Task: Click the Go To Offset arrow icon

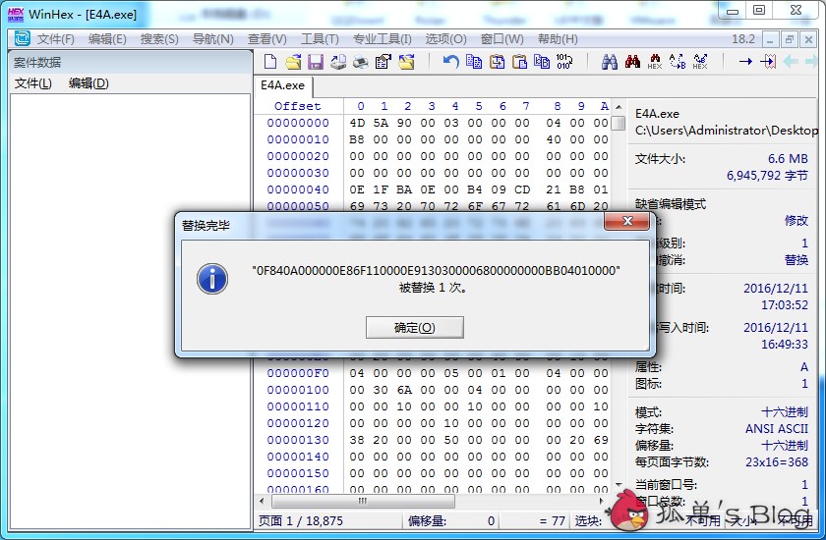Action: click(745, 62)
